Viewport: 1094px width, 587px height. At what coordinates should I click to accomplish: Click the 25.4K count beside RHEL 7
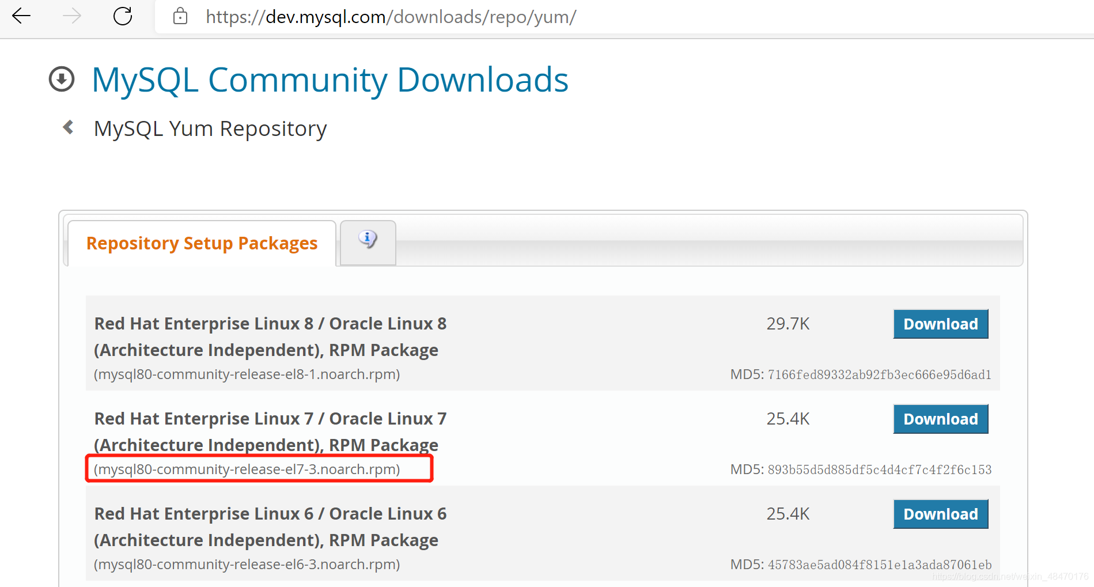788,419
